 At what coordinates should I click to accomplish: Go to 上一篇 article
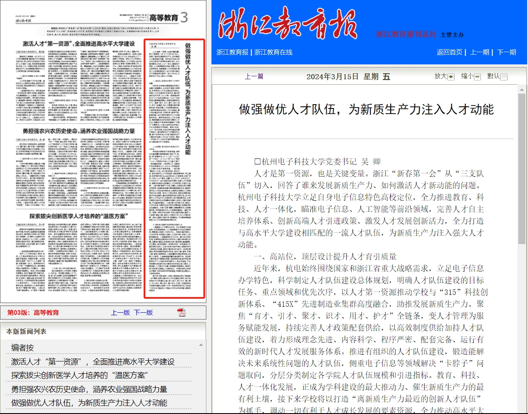(x=254, y=76)
